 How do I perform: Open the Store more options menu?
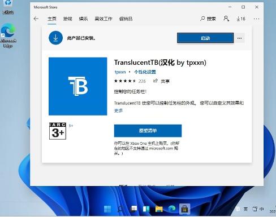click(x=256, y=19)
